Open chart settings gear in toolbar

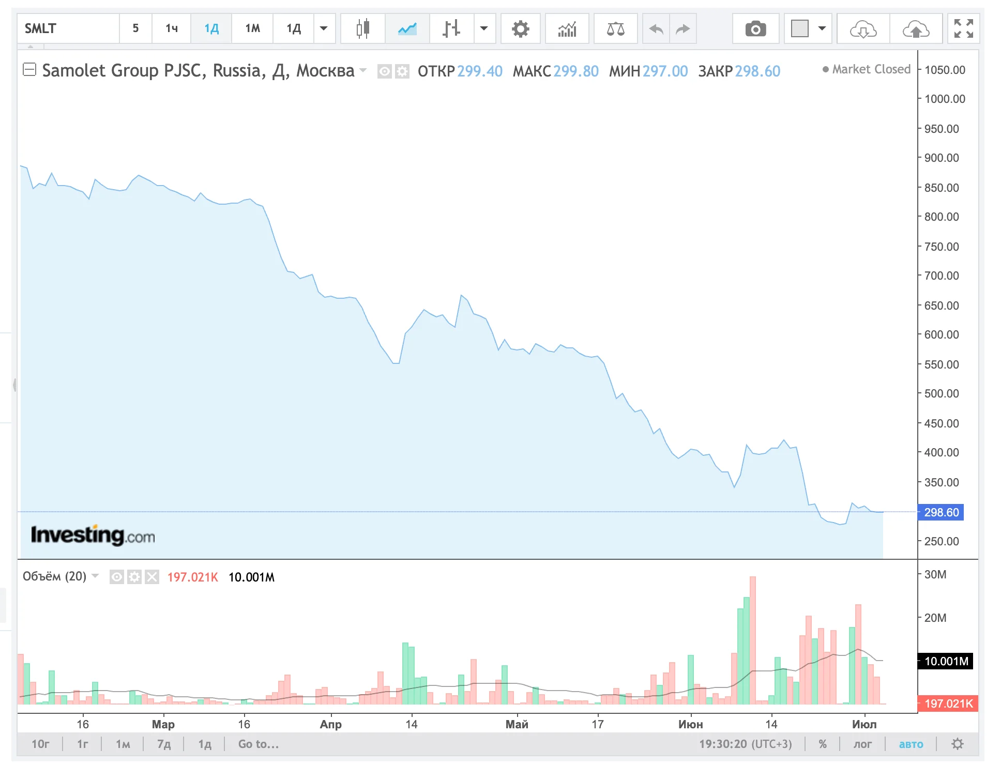(520, 28)
